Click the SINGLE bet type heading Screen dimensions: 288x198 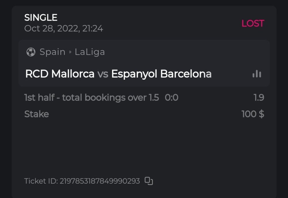click(41, 18)
